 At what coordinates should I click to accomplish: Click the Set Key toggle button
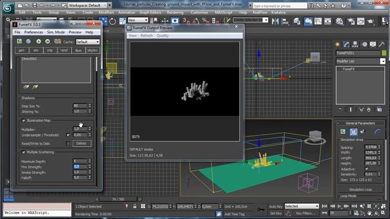pos(275,214)
